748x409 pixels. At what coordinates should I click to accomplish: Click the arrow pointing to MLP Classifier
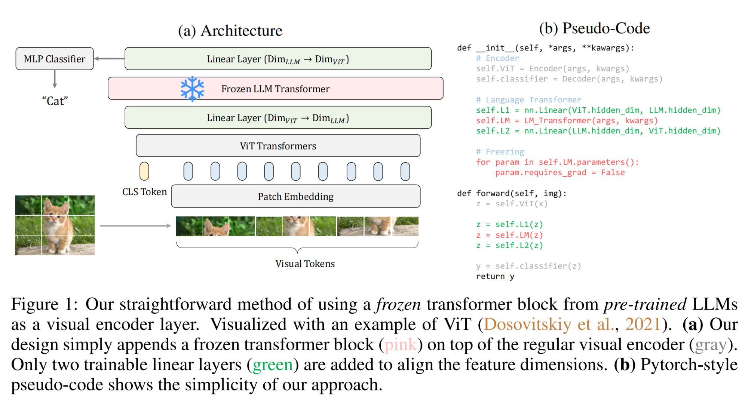[x=109, y=59]
